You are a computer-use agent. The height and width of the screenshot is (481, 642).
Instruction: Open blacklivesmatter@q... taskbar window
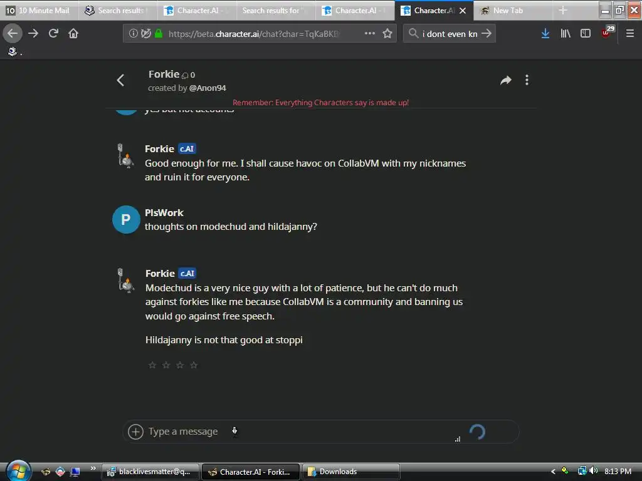click(150, 472)
